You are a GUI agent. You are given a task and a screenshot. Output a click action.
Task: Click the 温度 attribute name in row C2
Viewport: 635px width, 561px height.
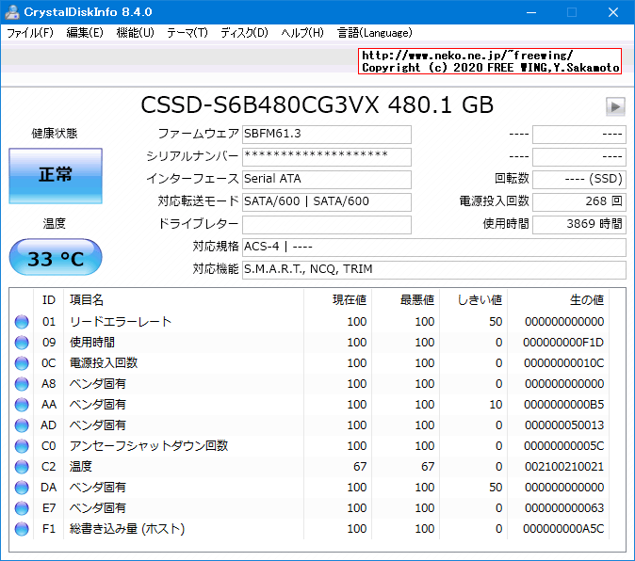(81, 467)
